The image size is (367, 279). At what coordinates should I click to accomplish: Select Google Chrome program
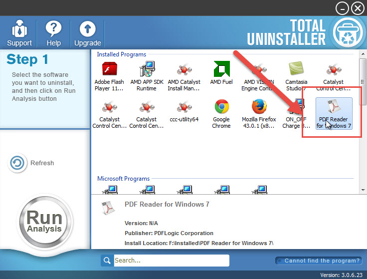click(221, 114)
